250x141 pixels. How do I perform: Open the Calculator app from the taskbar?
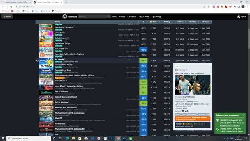pos(105,138)
